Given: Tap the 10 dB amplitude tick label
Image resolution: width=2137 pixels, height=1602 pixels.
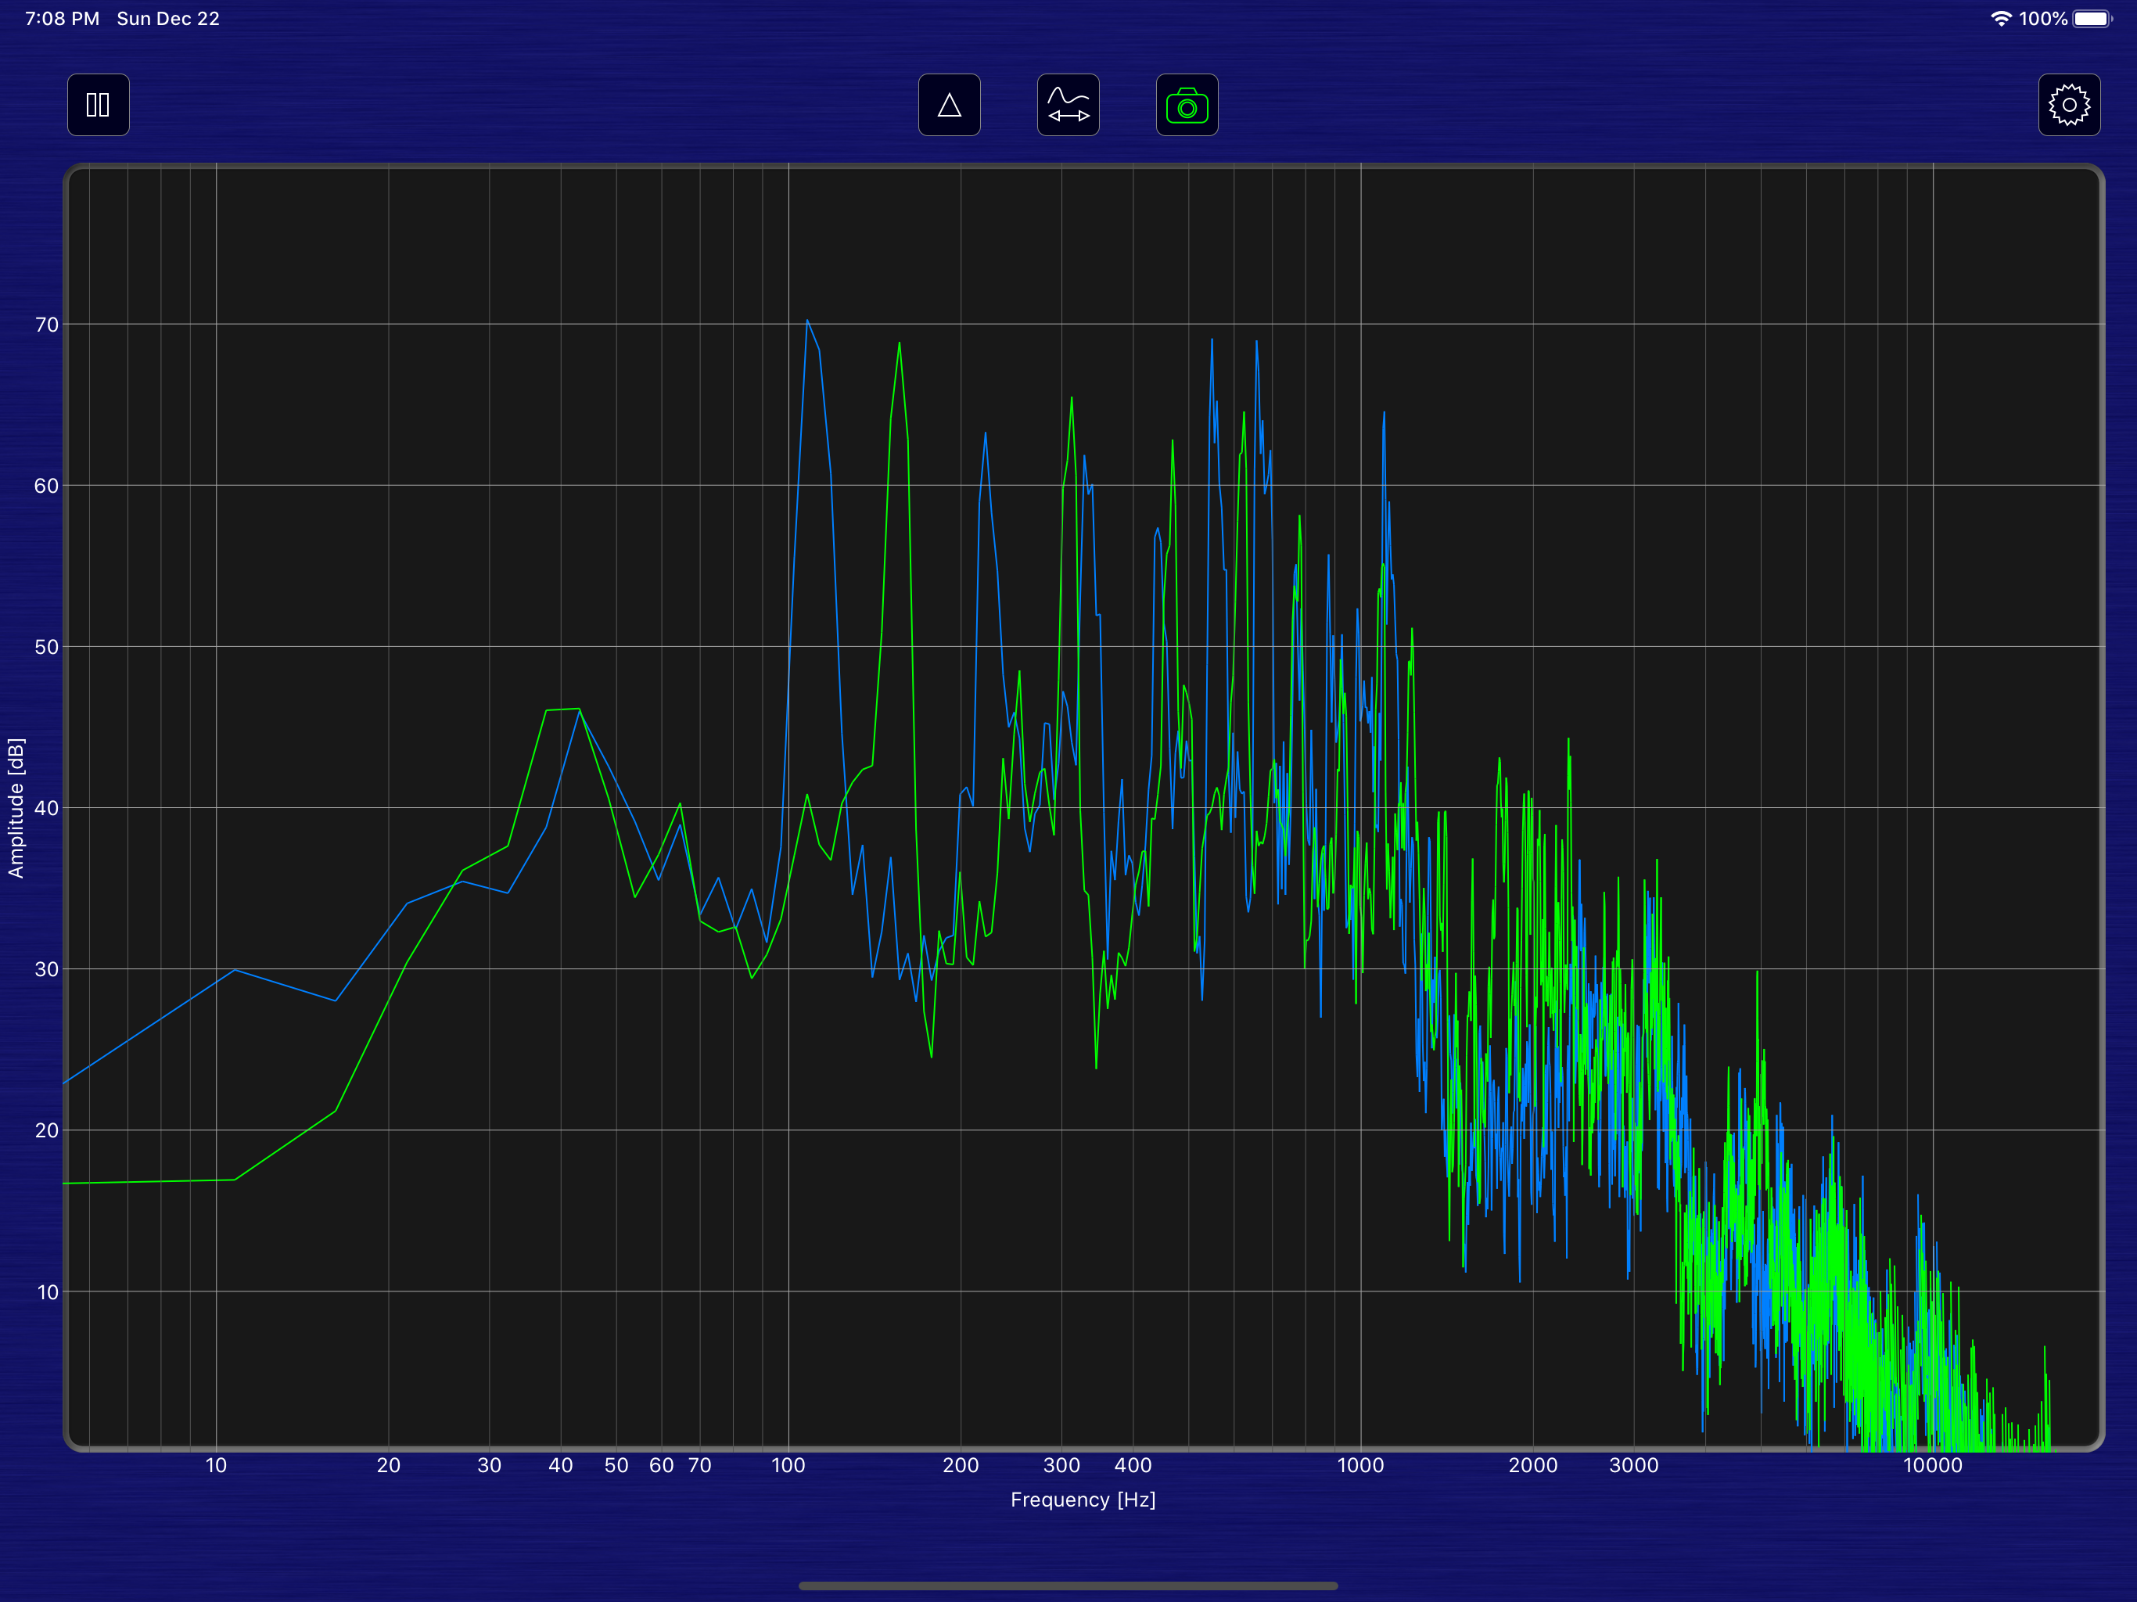Looking at the screenshot, I should [x=48, y=1291].
